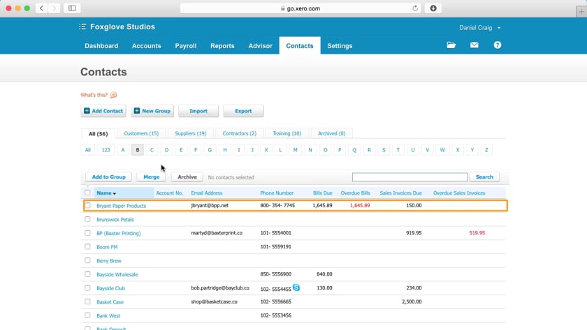
Task: Open the Reports menu
Action: click(x=222, y=45)
